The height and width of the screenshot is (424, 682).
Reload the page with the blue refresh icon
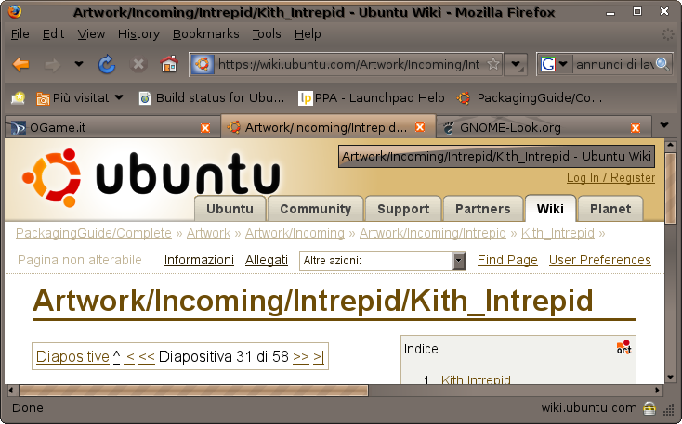[x=107, y=65]
